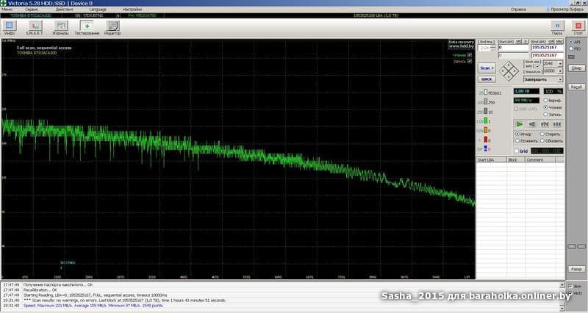588x313 pixels.
Task: Open the S.M.A.R.T. panel
Action: point(35,27)
